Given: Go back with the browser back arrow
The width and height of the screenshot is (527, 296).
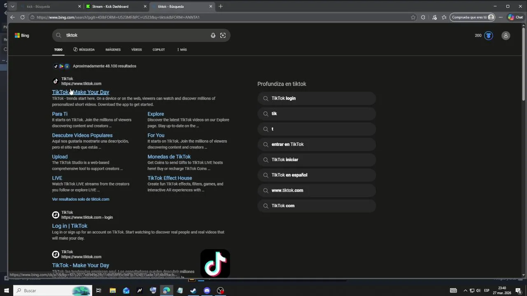Looking at the screenshot, I should [x=12, y=17].
